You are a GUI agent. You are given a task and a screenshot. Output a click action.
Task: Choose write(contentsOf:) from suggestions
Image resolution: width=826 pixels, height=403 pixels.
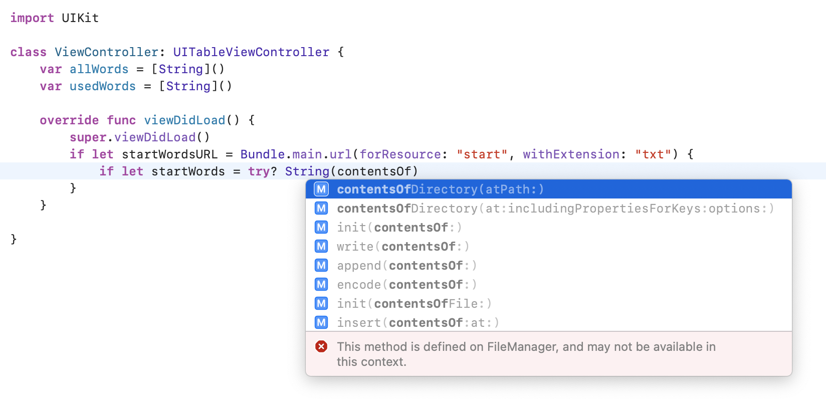(403, 247)
